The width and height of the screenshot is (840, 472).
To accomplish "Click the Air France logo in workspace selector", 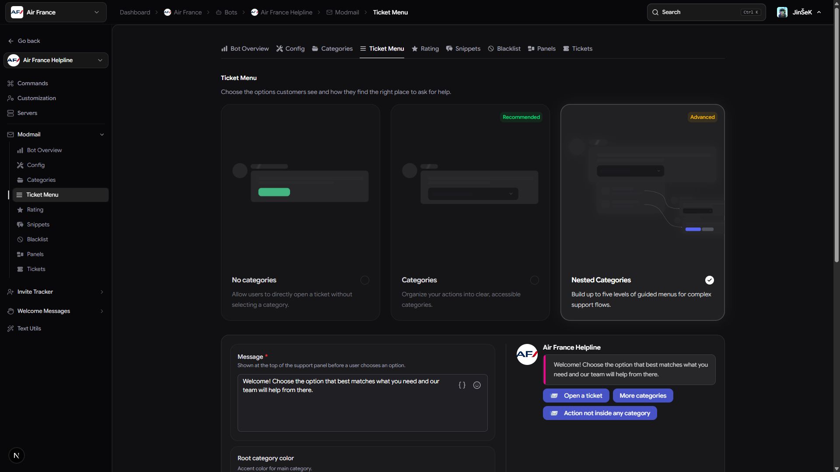I will (17, 12).
